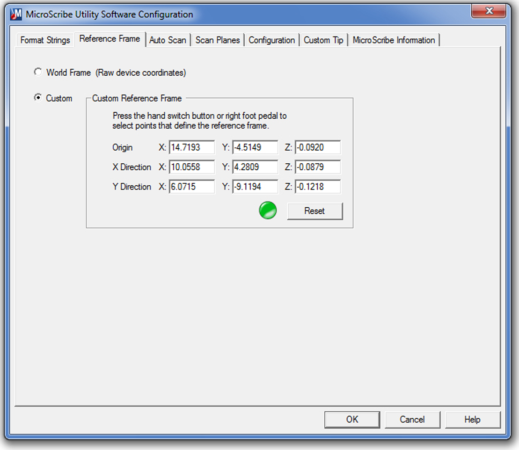The image size is (519, 450).
Task: Click the 'Origin' row label
Action: click(122, 147)
